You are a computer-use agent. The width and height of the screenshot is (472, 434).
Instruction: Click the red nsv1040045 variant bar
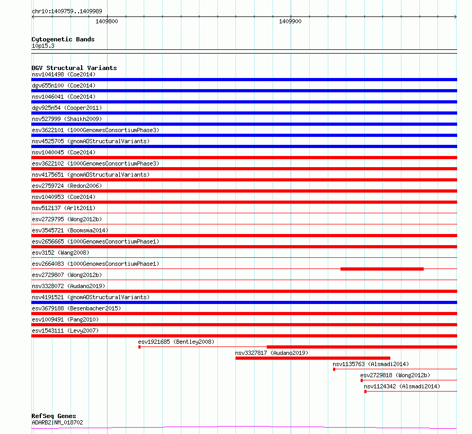point(244,158)
